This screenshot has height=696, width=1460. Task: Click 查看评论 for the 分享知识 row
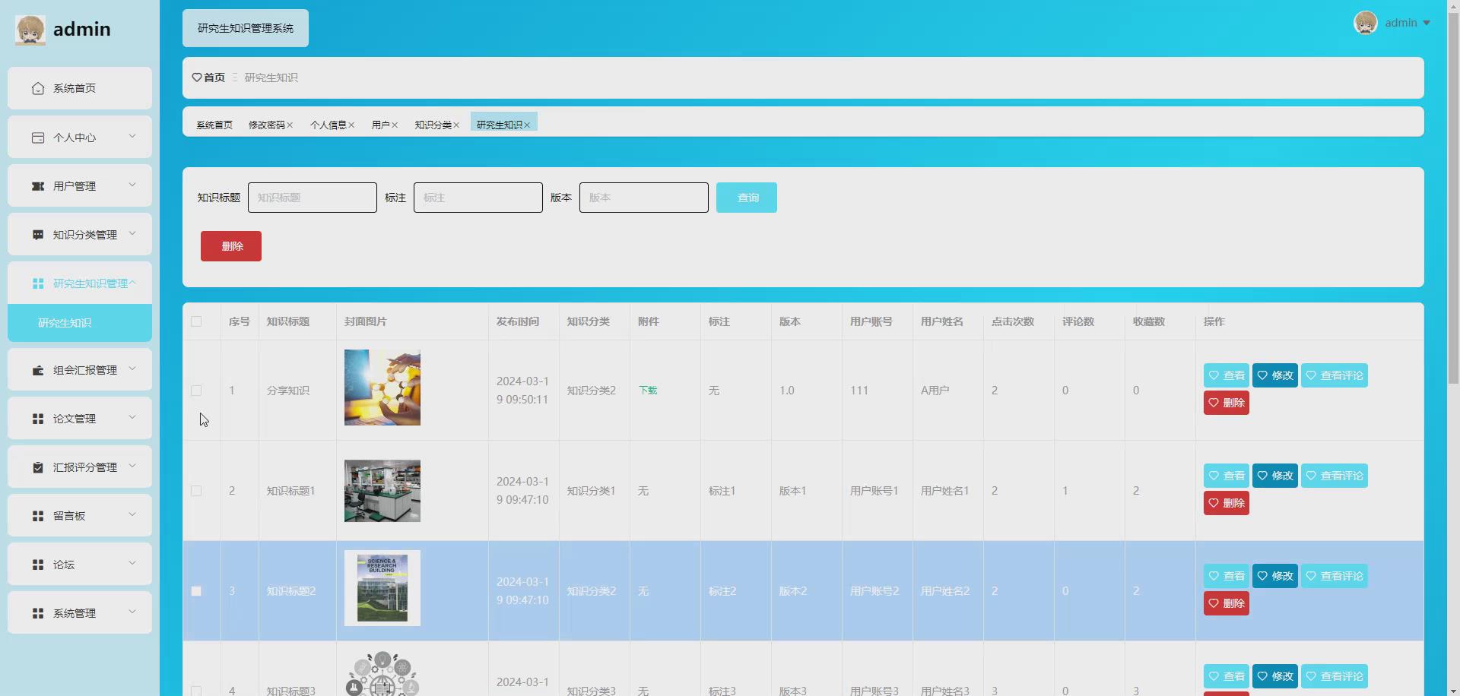pos(1335,375)
